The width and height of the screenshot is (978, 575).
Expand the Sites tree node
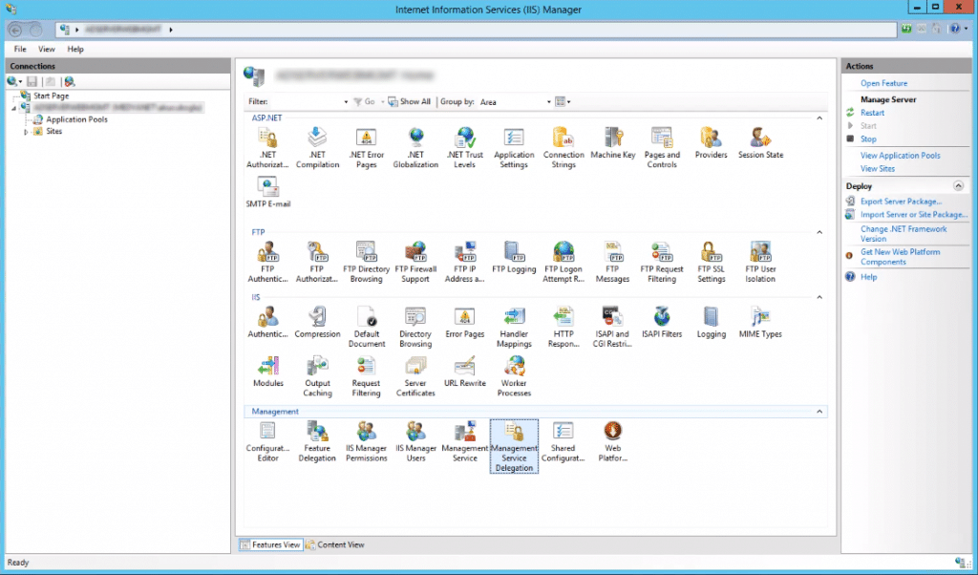[x=26, y=132]
